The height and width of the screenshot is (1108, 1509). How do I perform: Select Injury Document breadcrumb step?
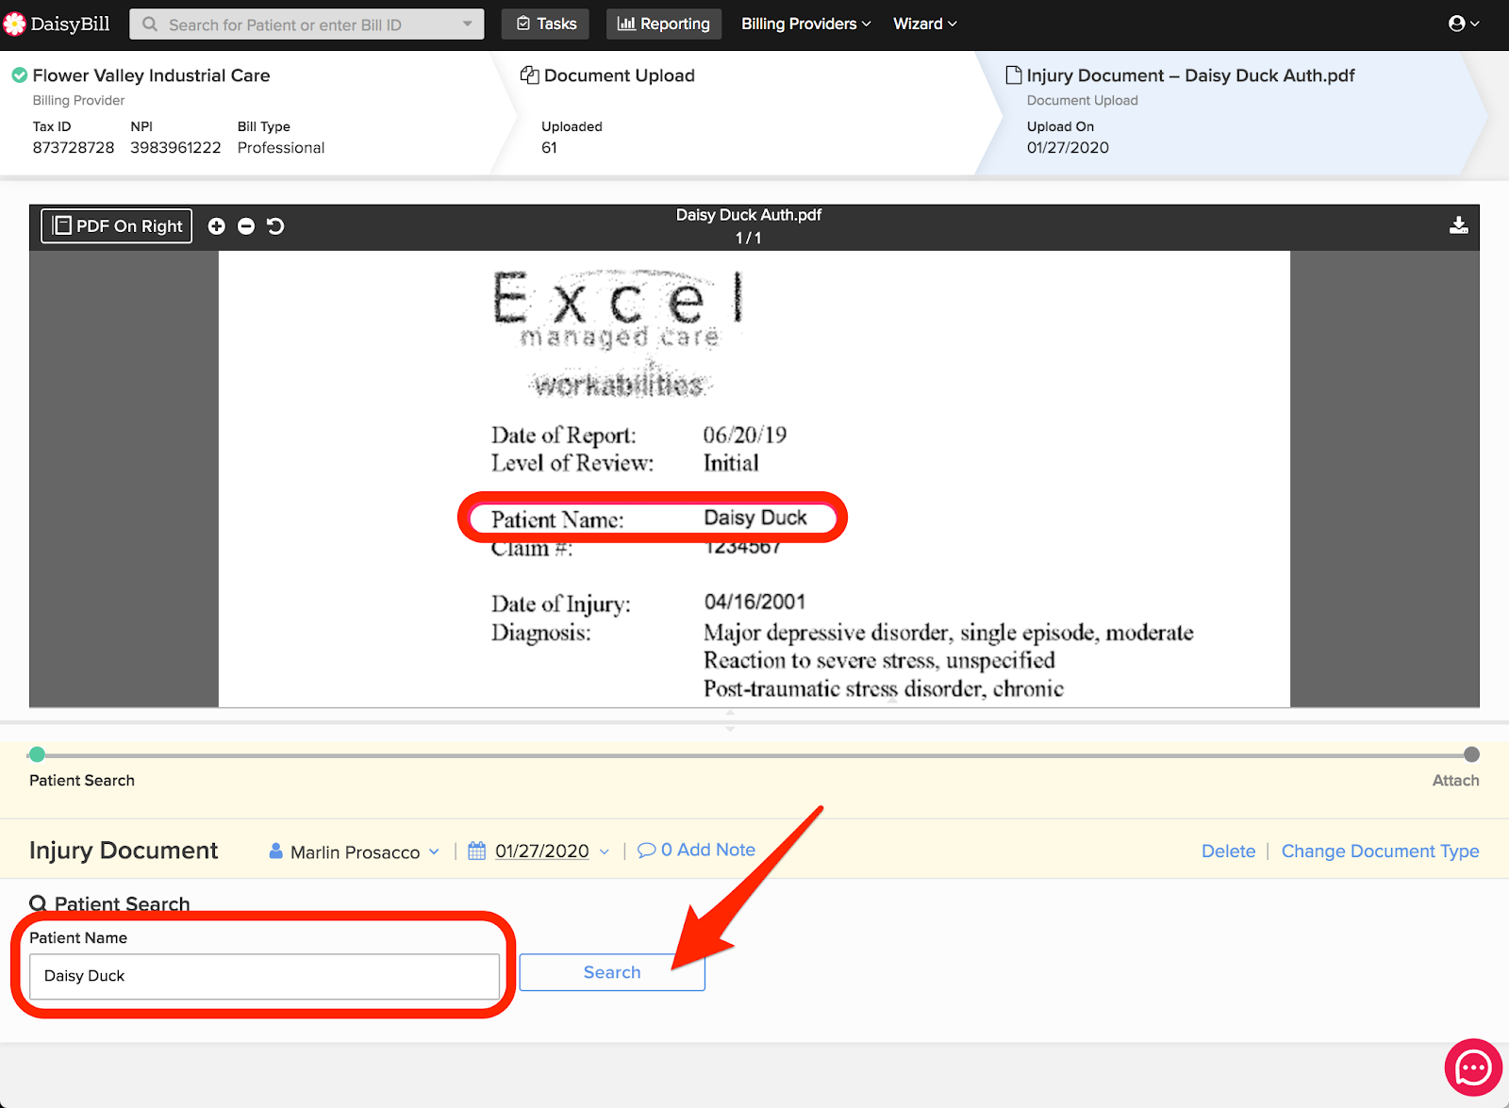1191,75
